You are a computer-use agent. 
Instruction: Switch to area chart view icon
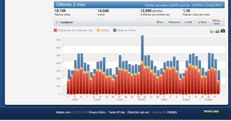click(217, 31)
